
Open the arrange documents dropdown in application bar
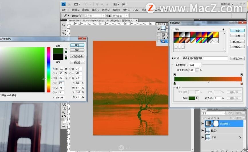(x=116, y=4)
